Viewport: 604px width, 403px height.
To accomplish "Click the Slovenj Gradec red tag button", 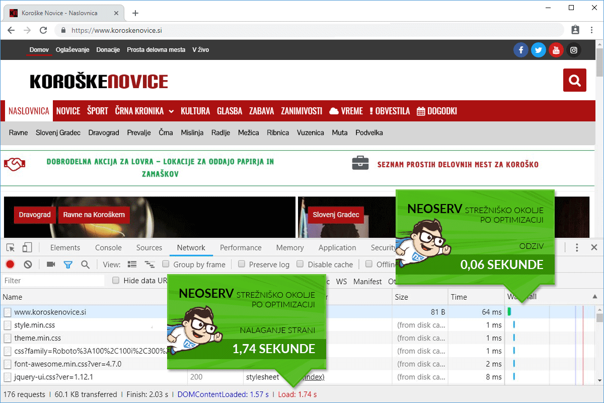I will [336, 215].
